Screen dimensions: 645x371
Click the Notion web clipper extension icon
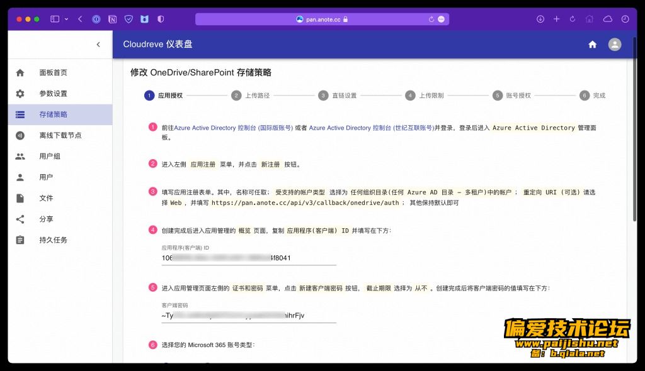pos(112,19)
